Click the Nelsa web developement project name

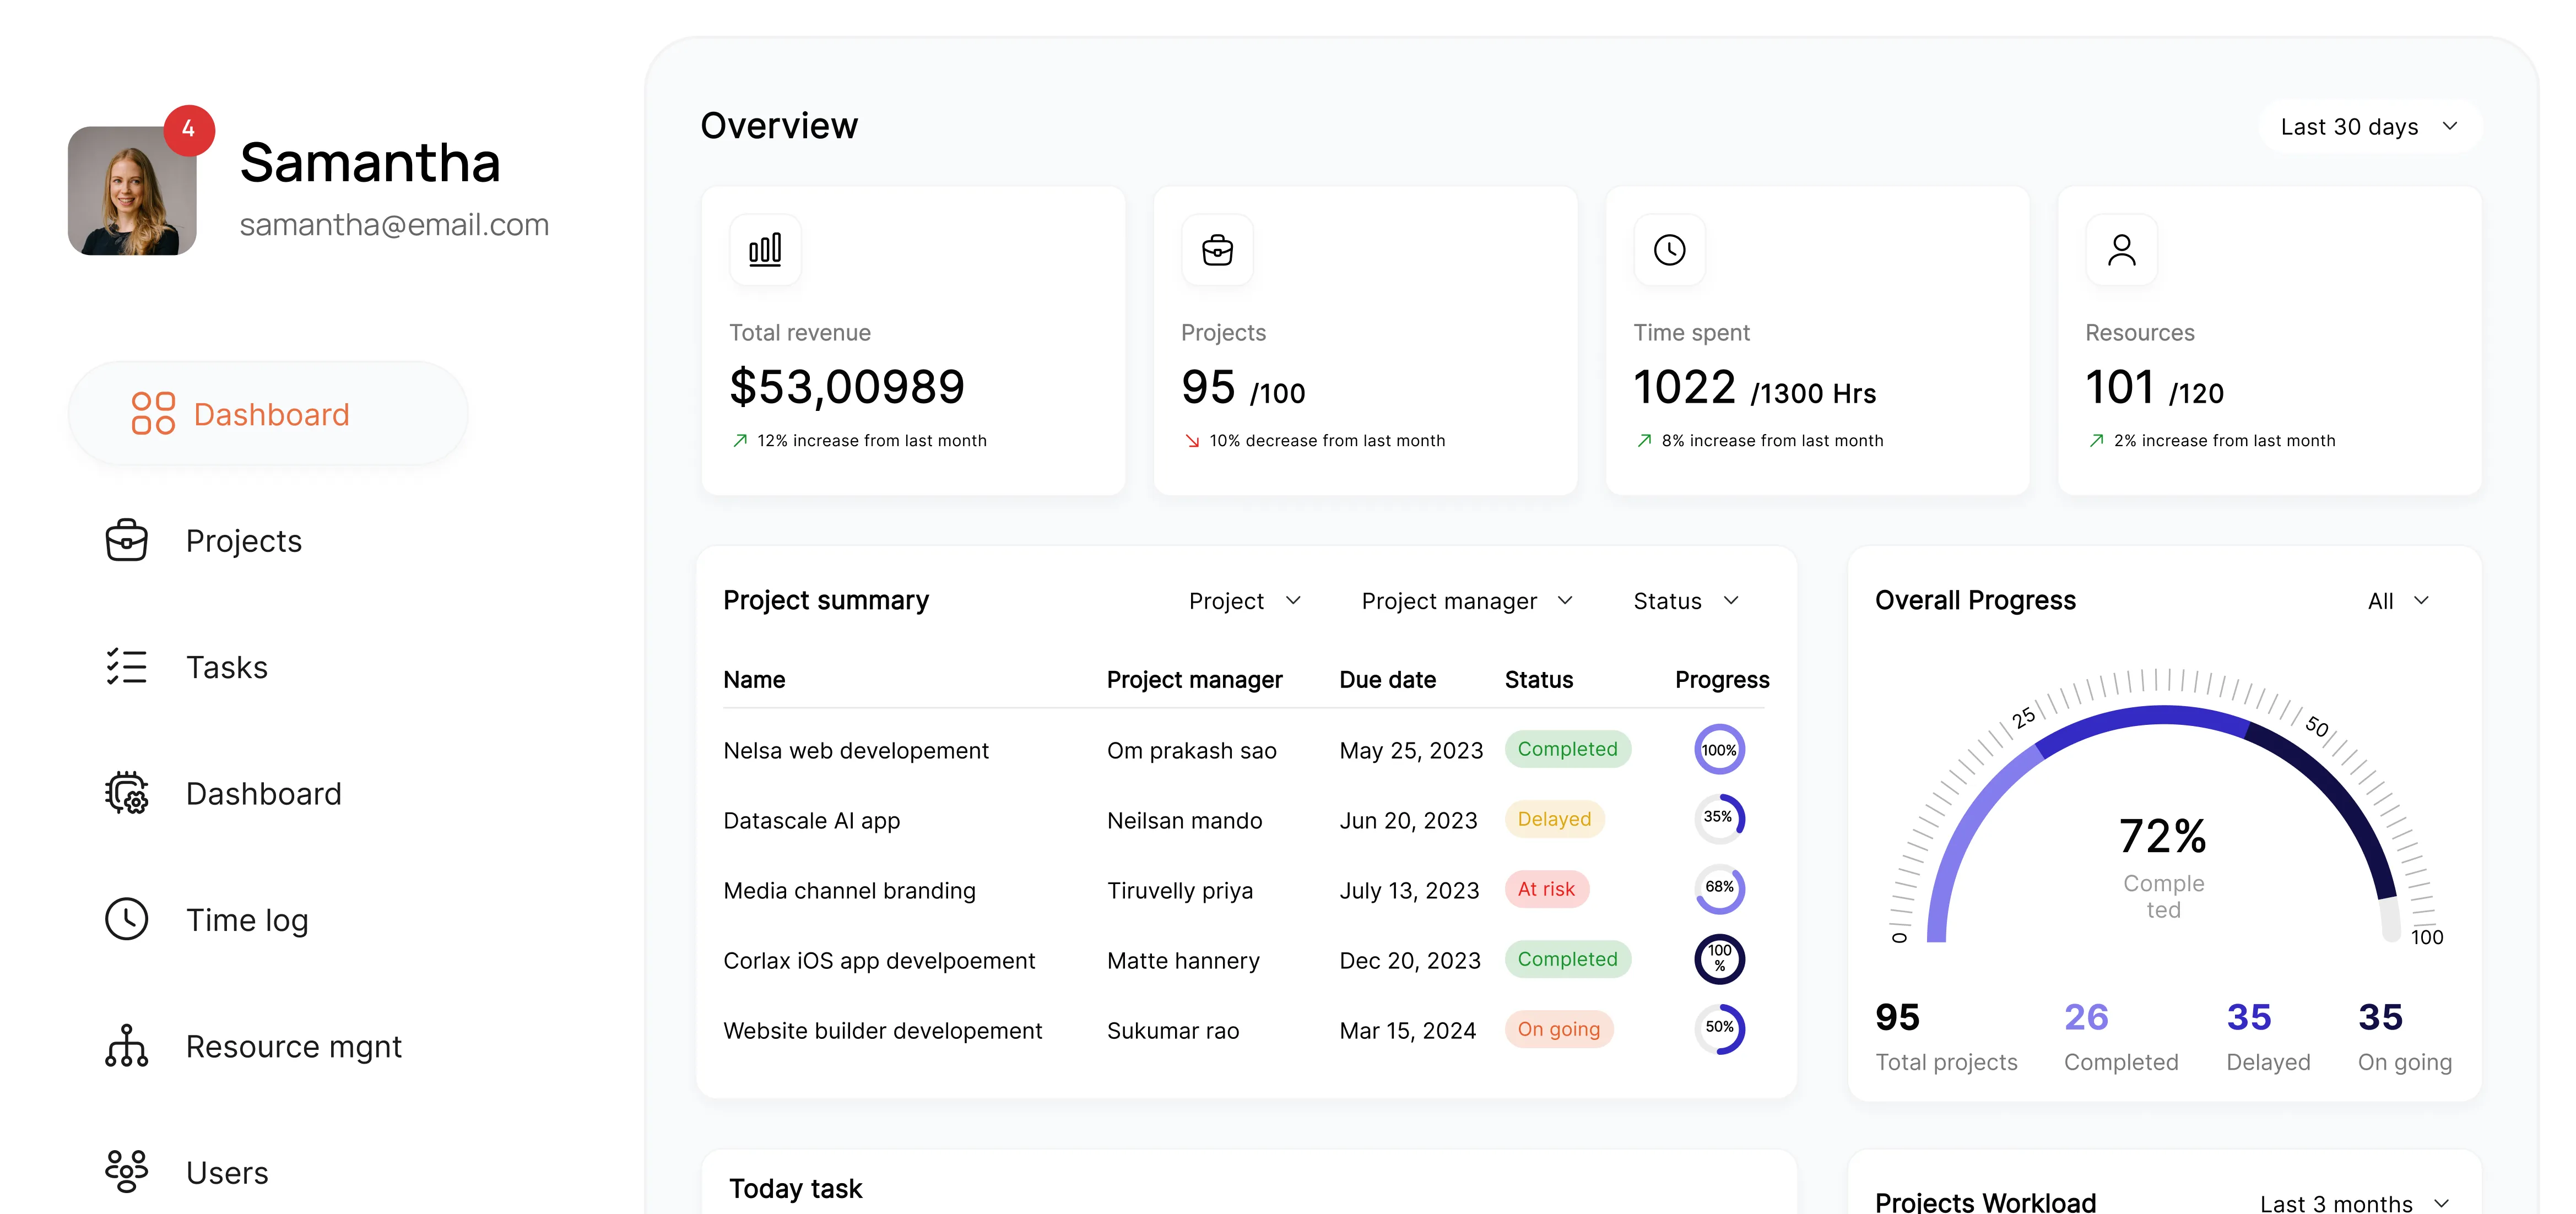pos(856,751)
